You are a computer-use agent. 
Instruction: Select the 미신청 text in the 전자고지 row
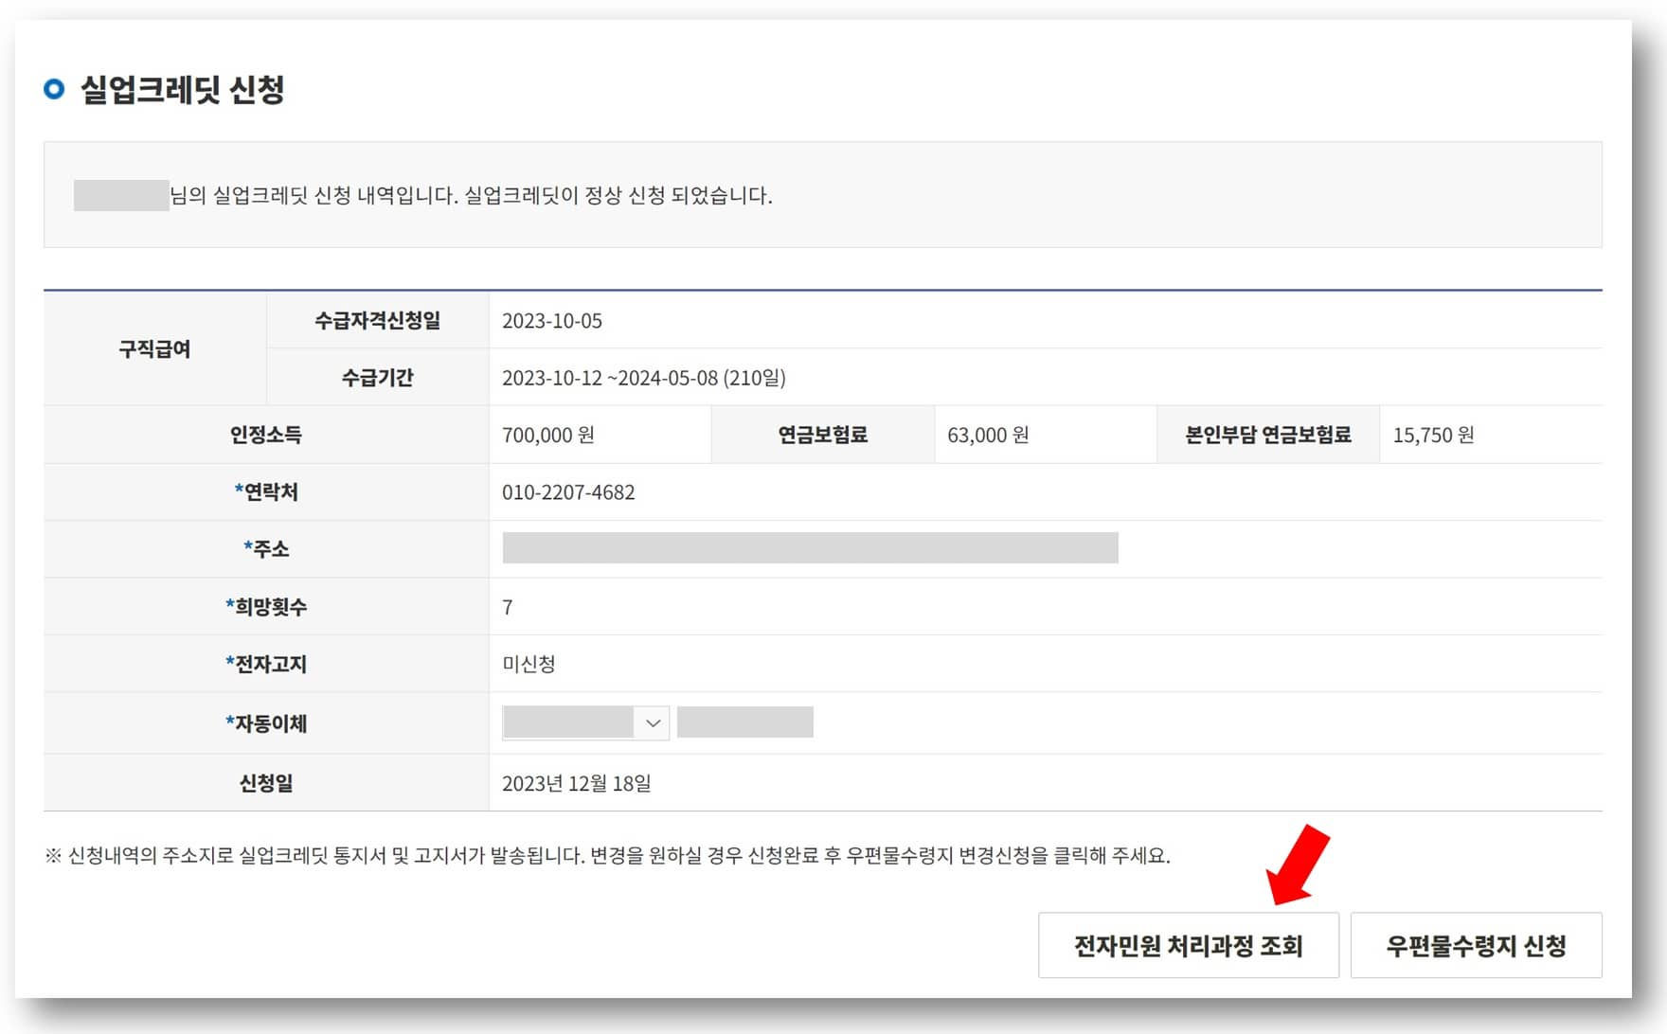point(529,664)
